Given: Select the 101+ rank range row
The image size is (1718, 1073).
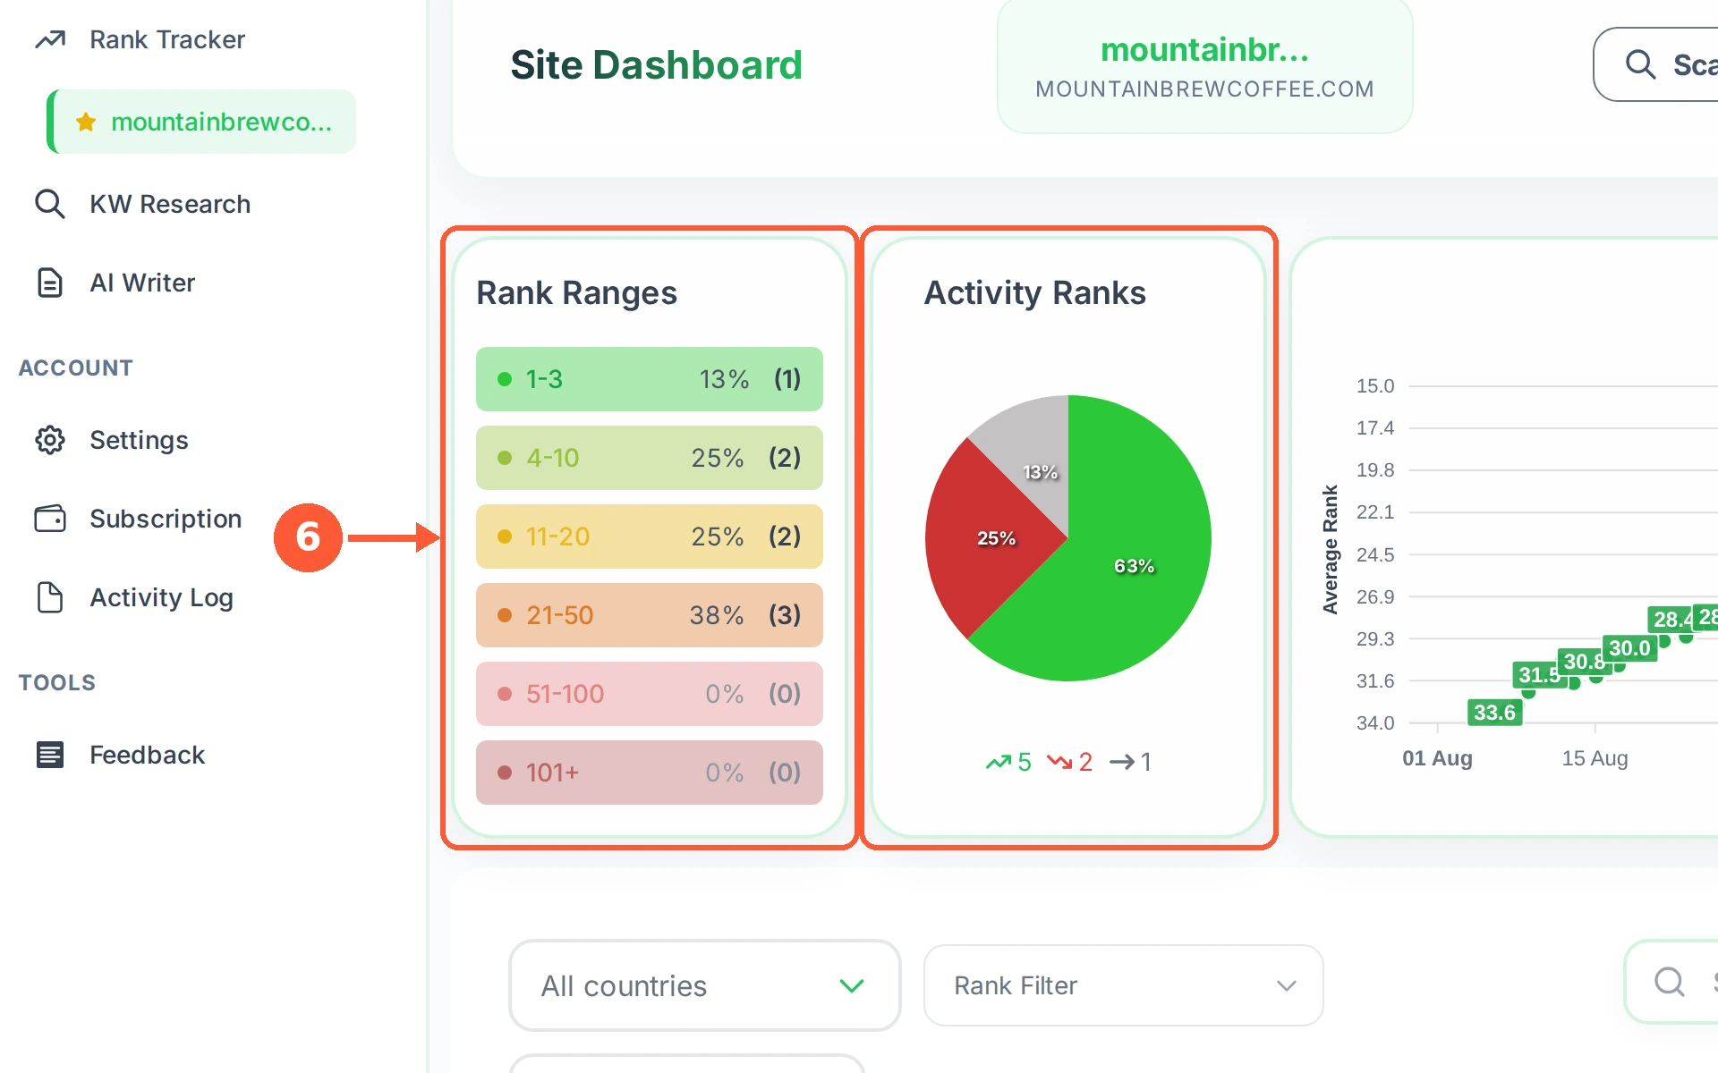Looking at the screenshot, I should click(650, 773).
